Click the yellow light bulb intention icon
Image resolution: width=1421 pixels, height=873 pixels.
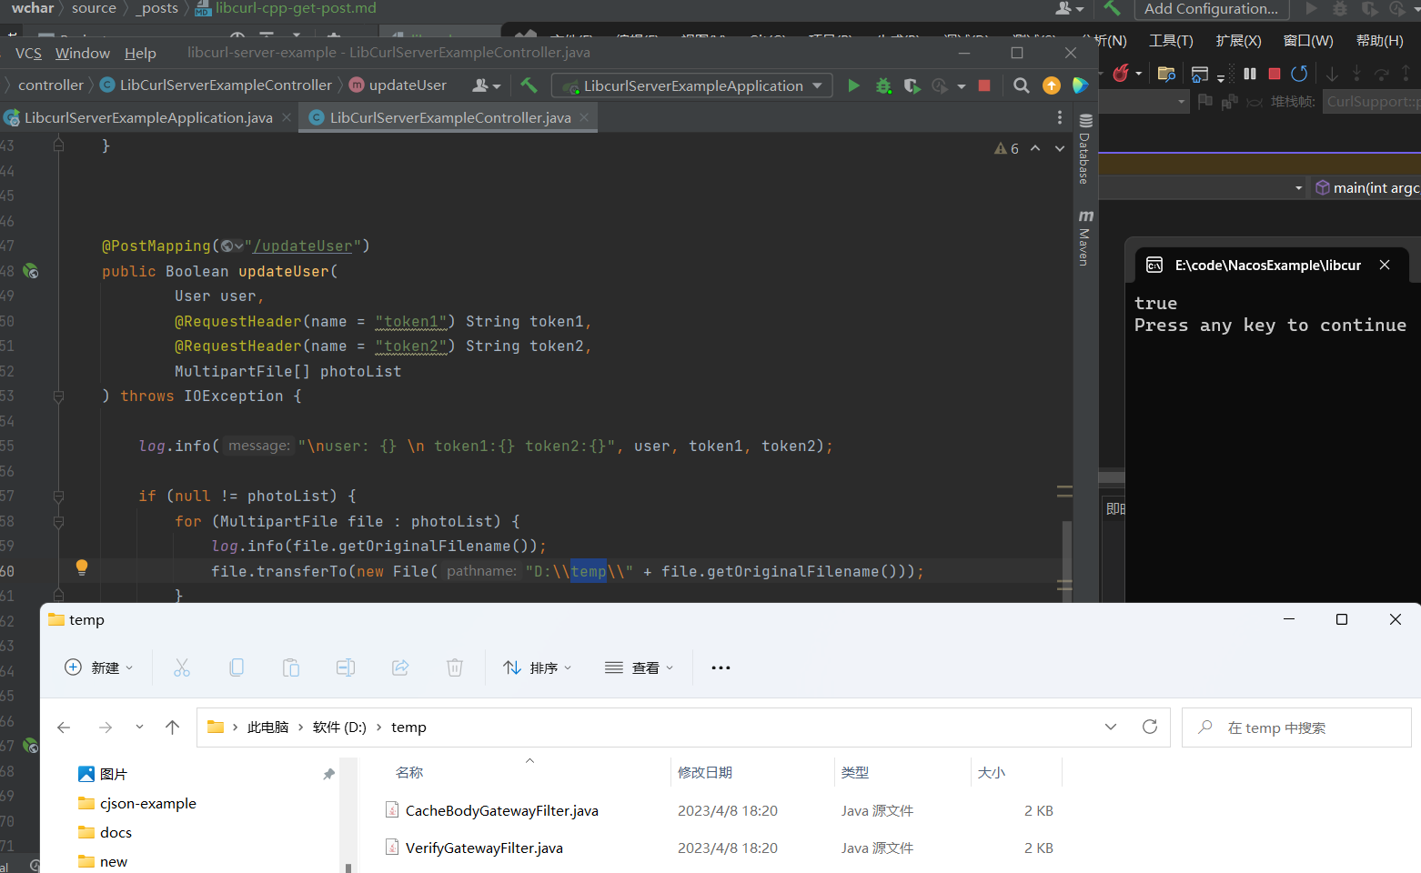click(82, 567)
